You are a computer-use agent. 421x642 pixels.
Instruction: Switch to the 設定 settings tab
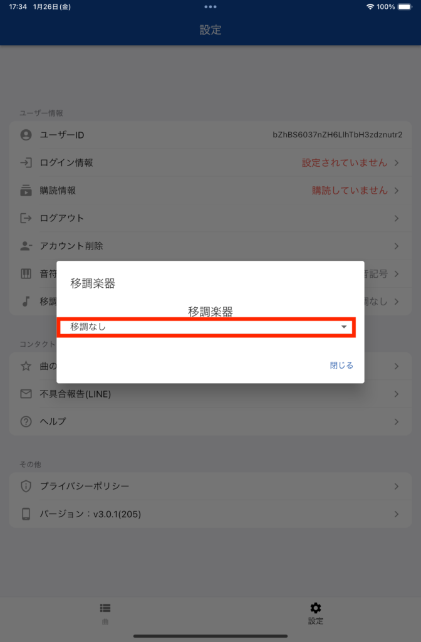coord(316,613)
